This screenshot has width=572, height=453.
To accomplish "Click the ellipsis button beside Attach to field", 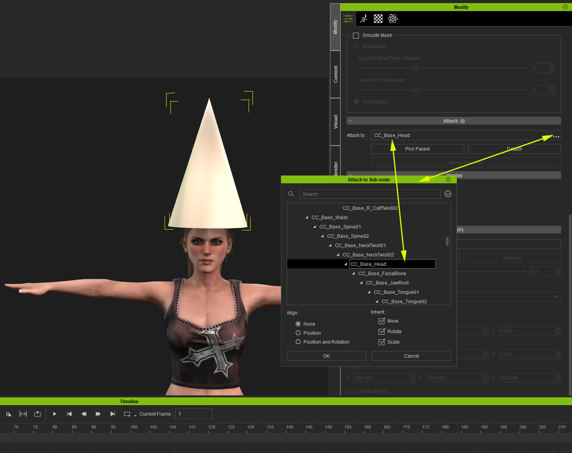I will point(556,136).
